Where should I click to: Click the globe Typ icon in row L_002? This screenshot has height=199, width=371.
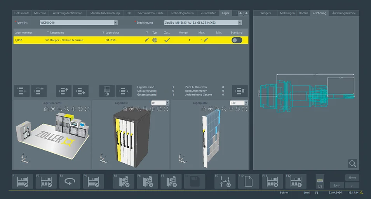[x=155, y=40]
